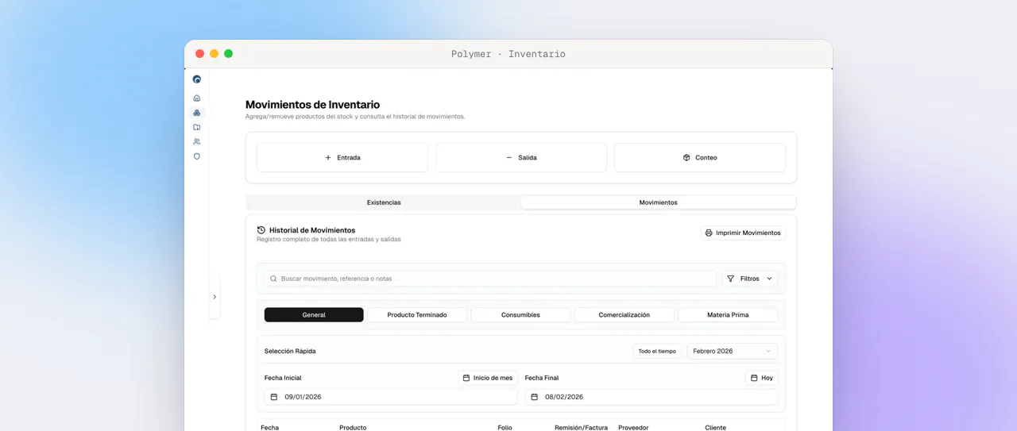Click the printer icon on Imprimir Movimientos
Image resolution: width=1017 pixels, height=431 pixels.
[x=709, y=233]
